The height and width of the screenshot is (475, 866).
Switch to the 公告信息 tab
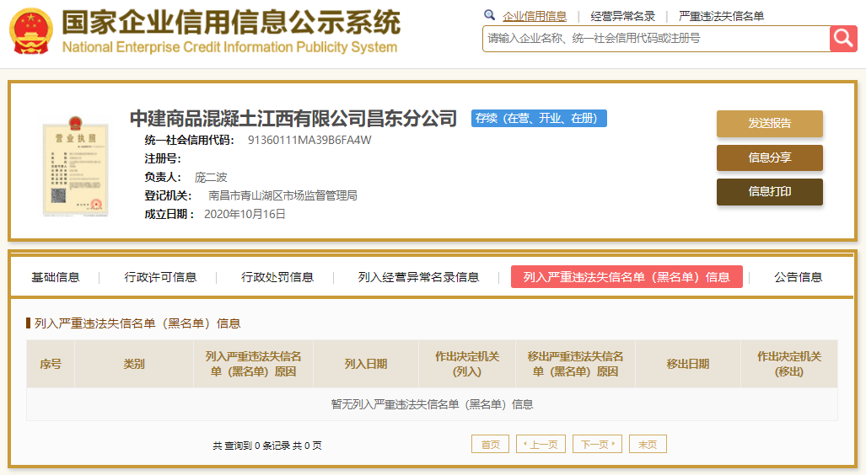pyautogui.click(x=798, y=277)
